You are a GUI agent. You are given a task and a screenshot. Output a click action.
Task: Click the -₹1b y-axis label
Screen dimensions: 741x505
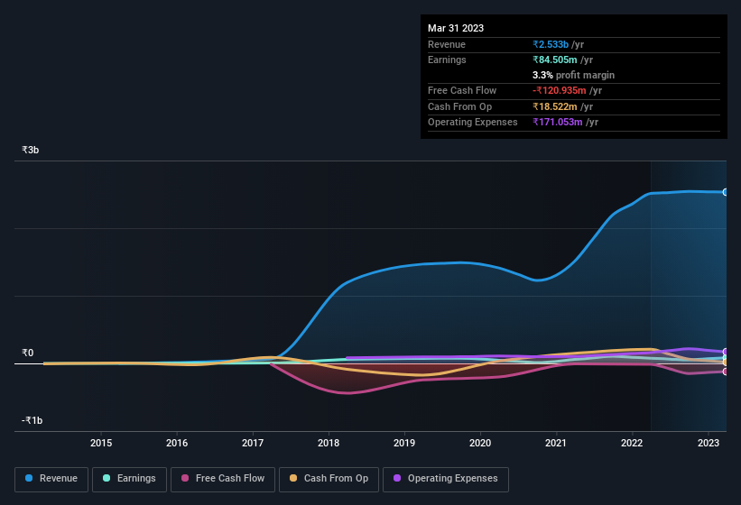pyautogui.click(x=32, y=420)
